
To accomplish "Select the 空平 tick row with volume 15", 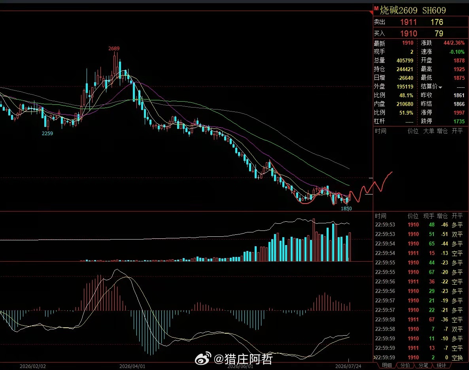I will [419, 253].
